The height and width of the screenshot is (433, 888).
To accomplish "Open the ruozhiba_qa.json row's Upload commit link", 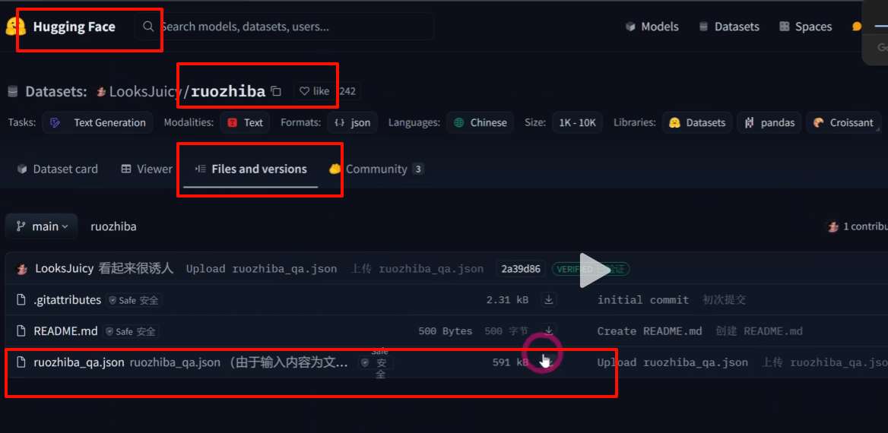I will coord(672,362).
